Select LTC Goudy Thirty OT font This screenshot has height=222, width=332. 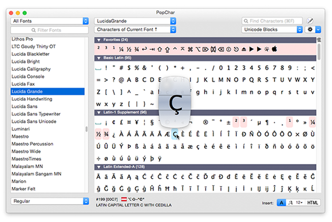tap(48, 46)
